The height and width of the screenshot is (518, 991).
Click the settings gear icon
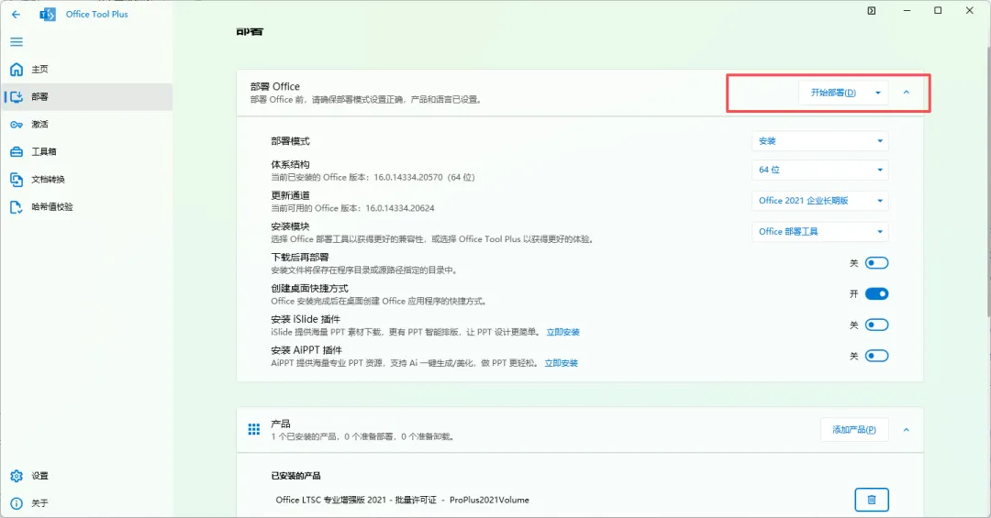coord(17,476)
